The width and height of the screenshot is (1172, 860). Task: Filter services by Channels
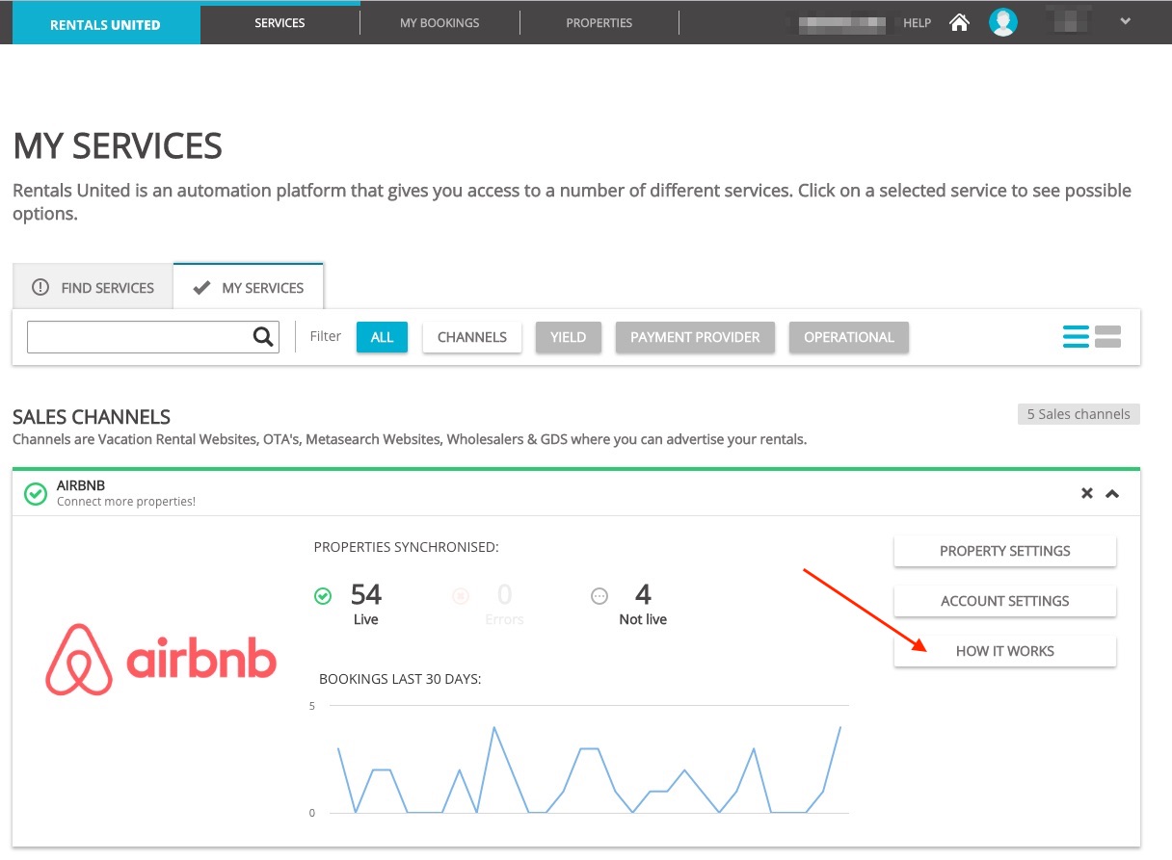point(472,337)
